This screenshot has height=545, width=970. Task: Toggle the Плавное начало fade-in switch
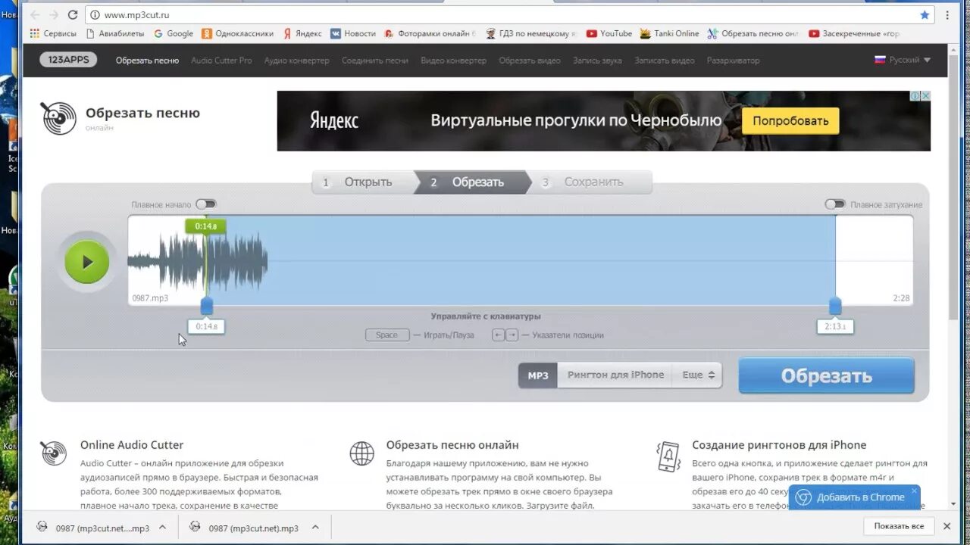(x=205, y=204)
